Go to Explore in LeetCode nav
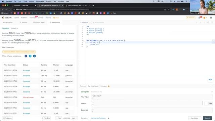The image size is (215, 121). (16, 18)
